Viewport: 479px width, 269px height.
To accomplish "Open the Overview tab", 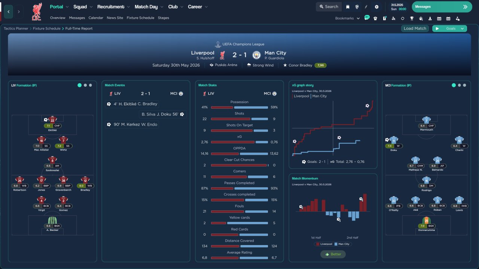I will (x=58, y=18).
